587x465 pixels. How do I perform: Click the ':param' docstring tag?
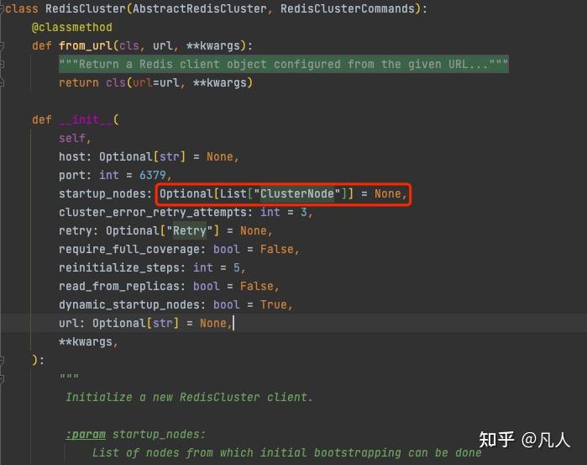point(86,434)
